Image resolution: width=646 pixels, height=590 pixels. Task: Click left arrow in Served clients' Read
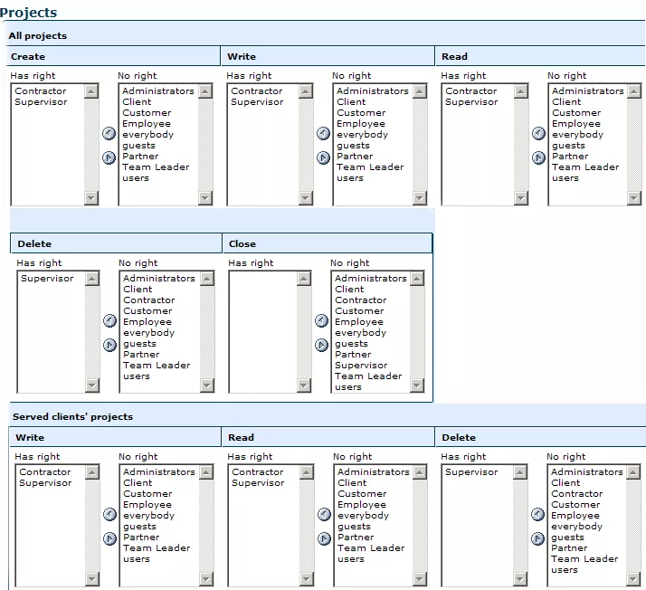click(x=323, y=515)
